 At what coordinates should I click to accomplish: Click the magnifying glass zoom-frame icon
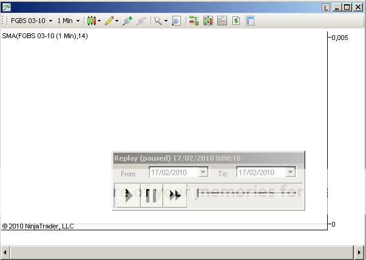(176, 21)
